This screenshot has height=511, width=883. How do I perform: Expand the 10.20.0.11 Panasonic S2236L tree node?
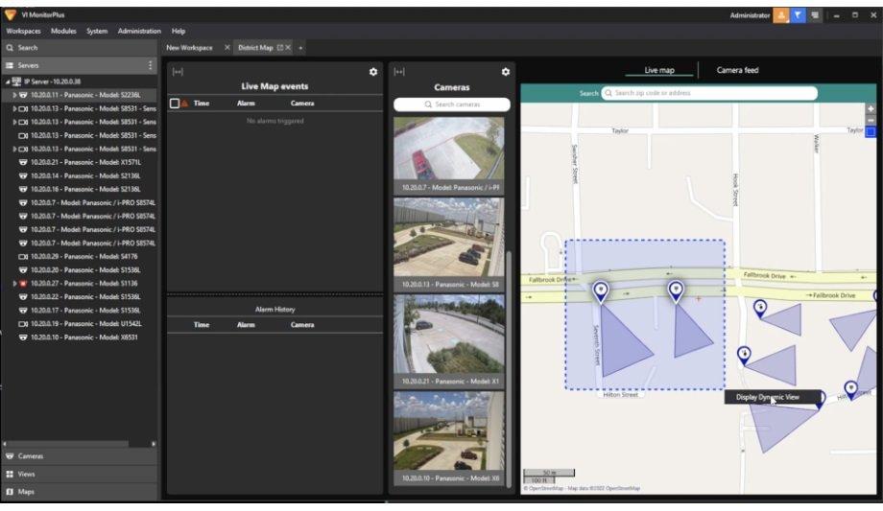click(14, 96)
